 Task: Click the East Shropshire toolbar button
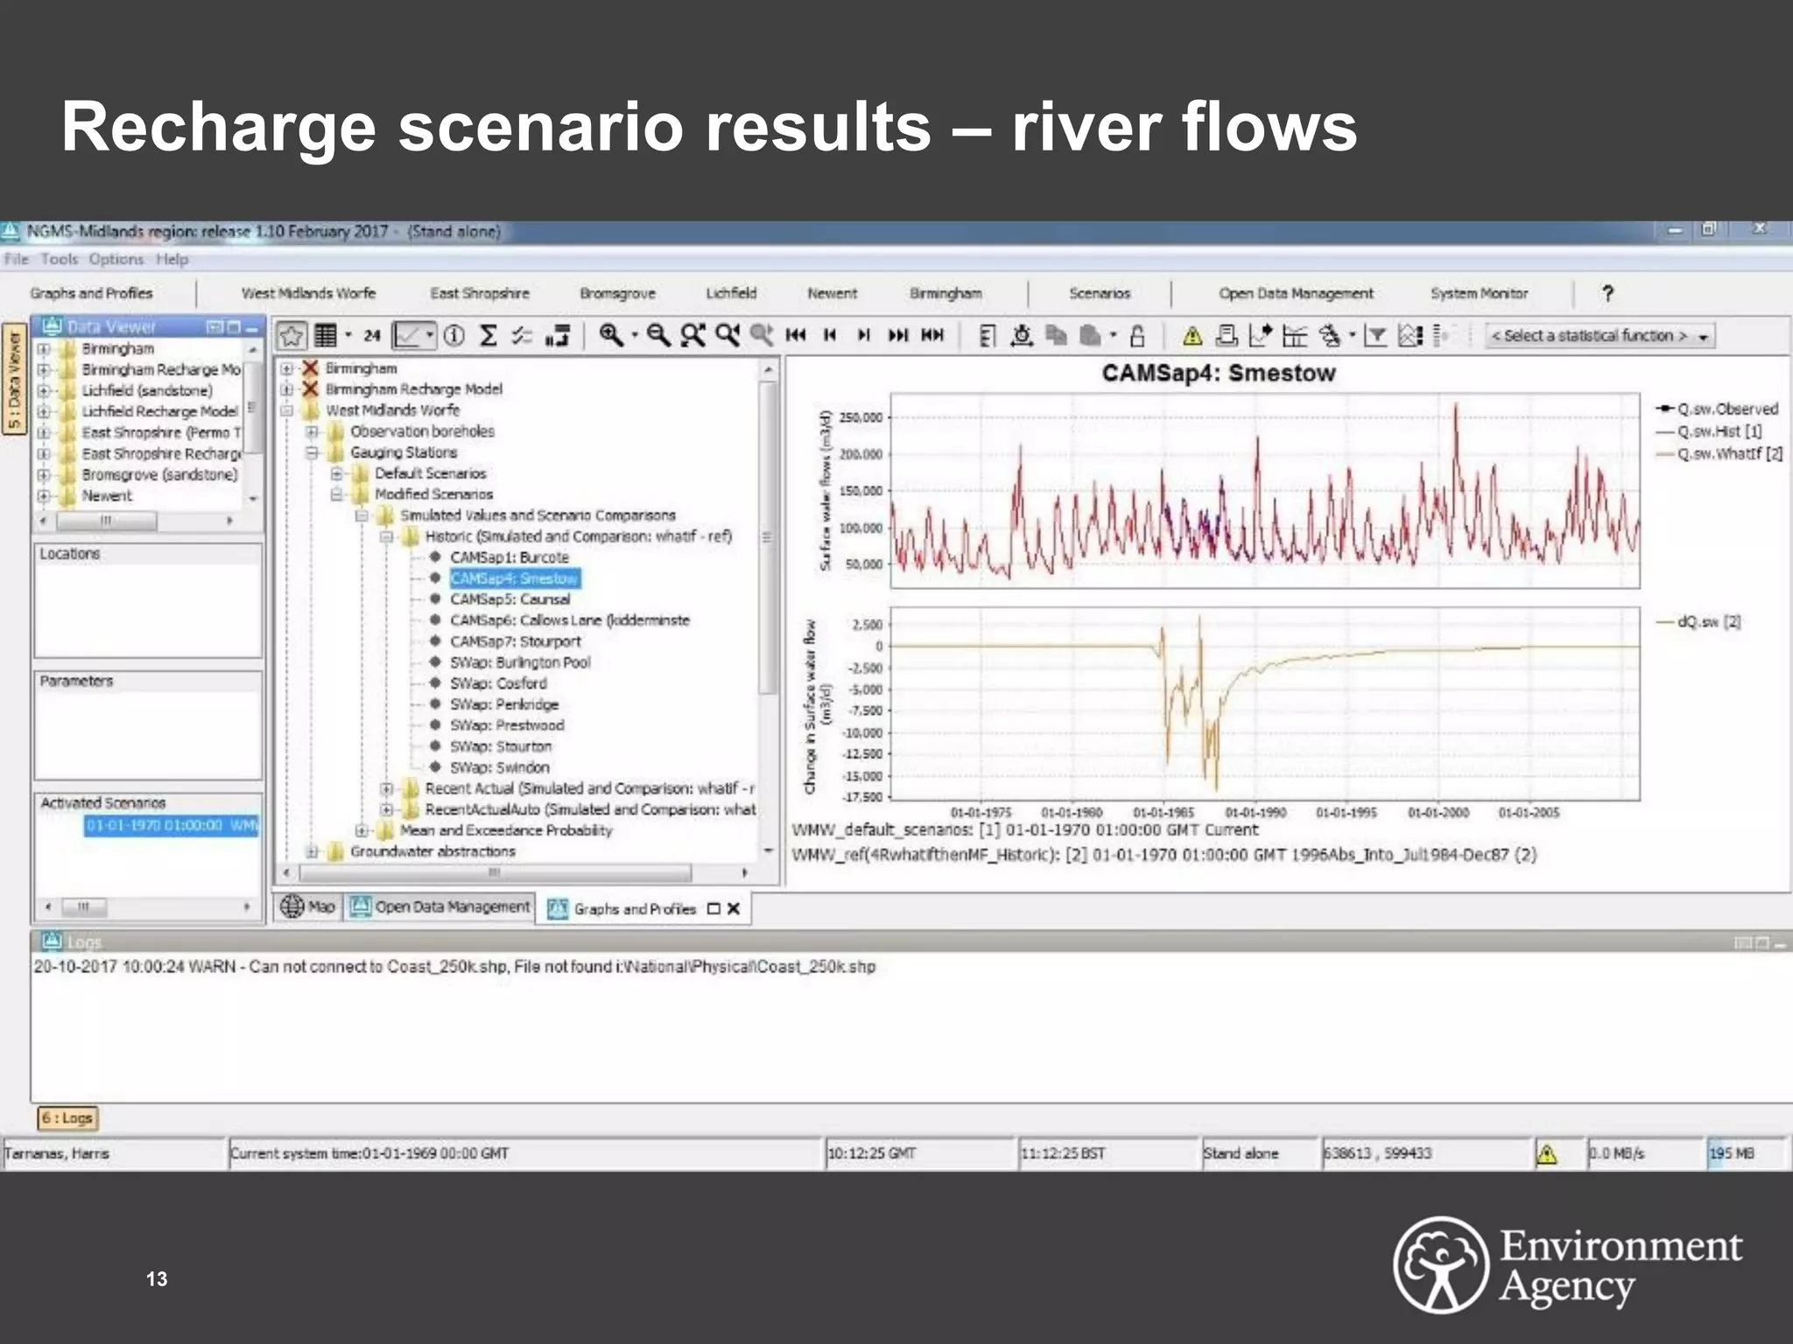tap(480, 293)
